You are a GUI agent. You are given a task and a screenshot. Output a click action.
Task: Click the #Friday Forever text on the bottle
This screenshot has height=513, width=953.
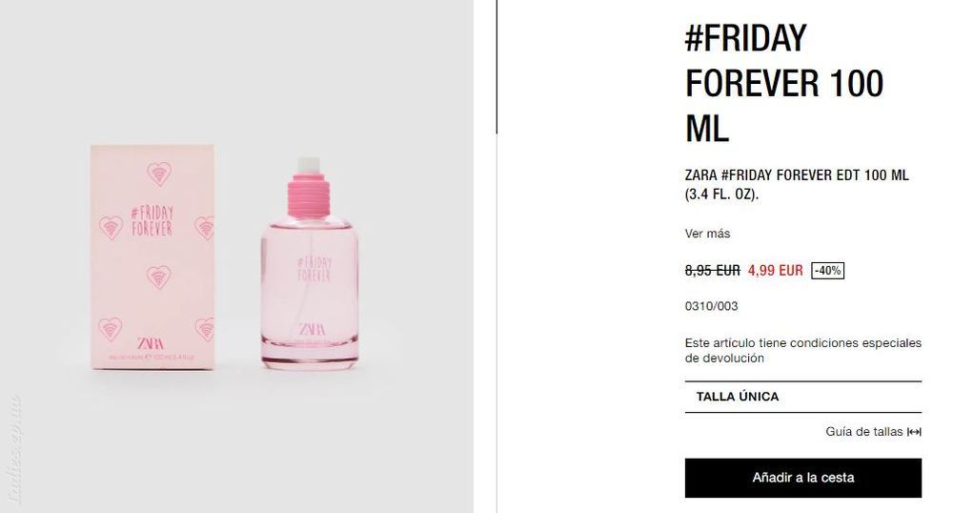tap(314, 269)
